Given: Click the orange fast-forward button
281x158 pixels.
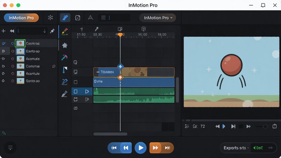Looking at the screenshot, I should 155,148.
